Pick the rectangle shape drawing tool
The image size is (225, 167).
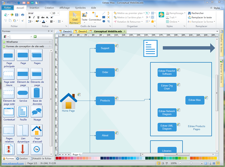point(104,17)
